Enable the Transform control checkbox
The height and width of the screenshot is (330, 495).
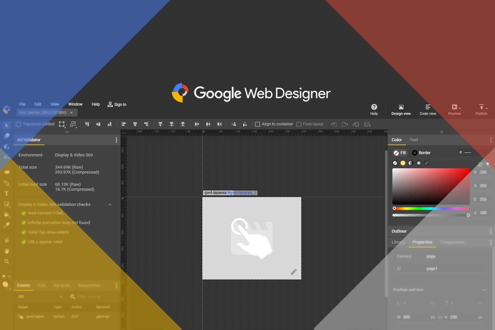[18, 124]
